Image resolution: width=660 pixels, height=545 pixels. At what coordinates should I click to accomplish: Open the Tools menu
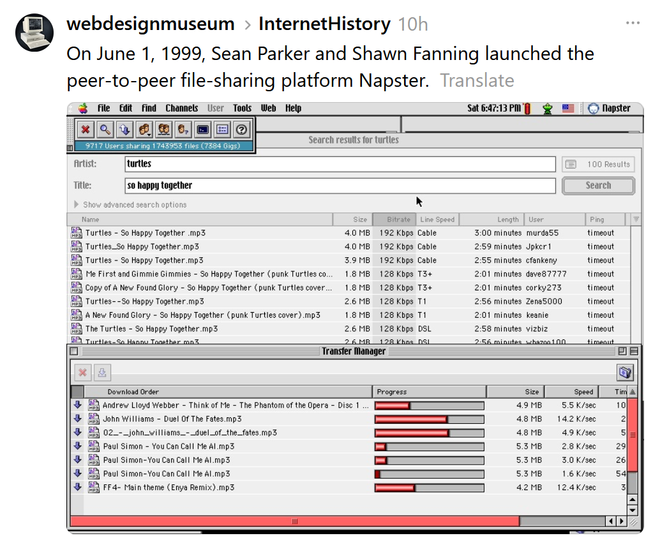[x=243, y=108]
